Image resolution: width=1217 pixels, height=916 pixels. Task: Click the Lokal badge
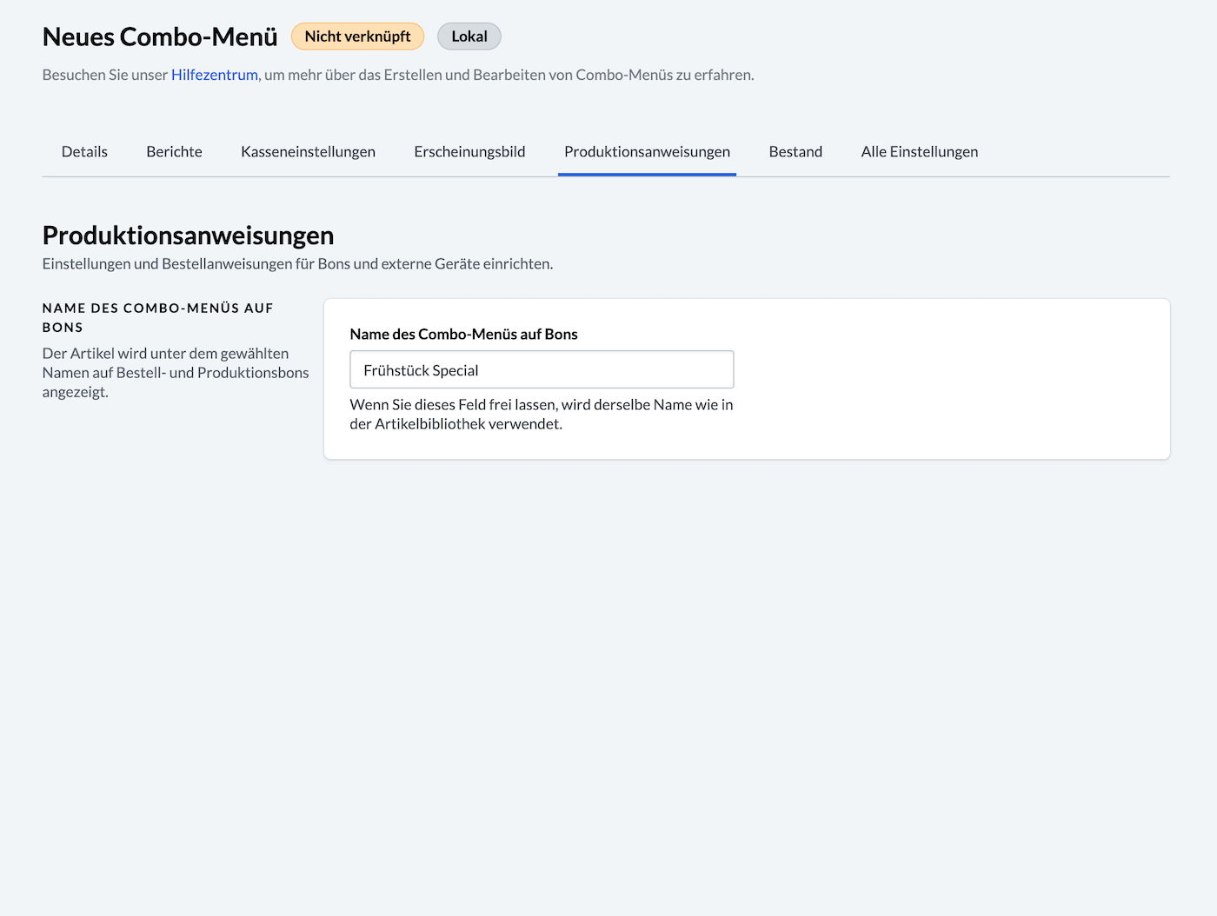[x=469, y=37]
